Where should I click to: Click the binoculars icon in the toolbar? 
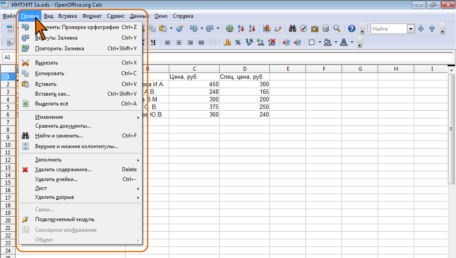coord(293,28)
